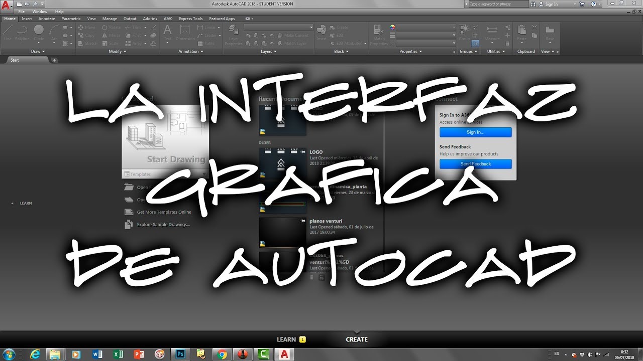Open the object color dropdown in Properties
Image resolution: width=643 pixels, height=361 pixels.
[x=426, y=28]
